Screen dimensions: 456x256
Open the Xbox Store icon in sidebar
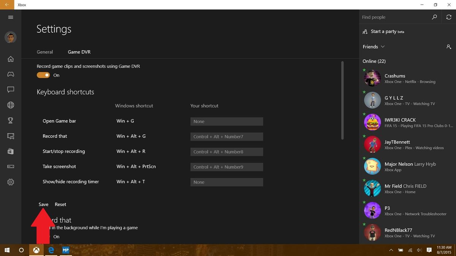(10, 151)
